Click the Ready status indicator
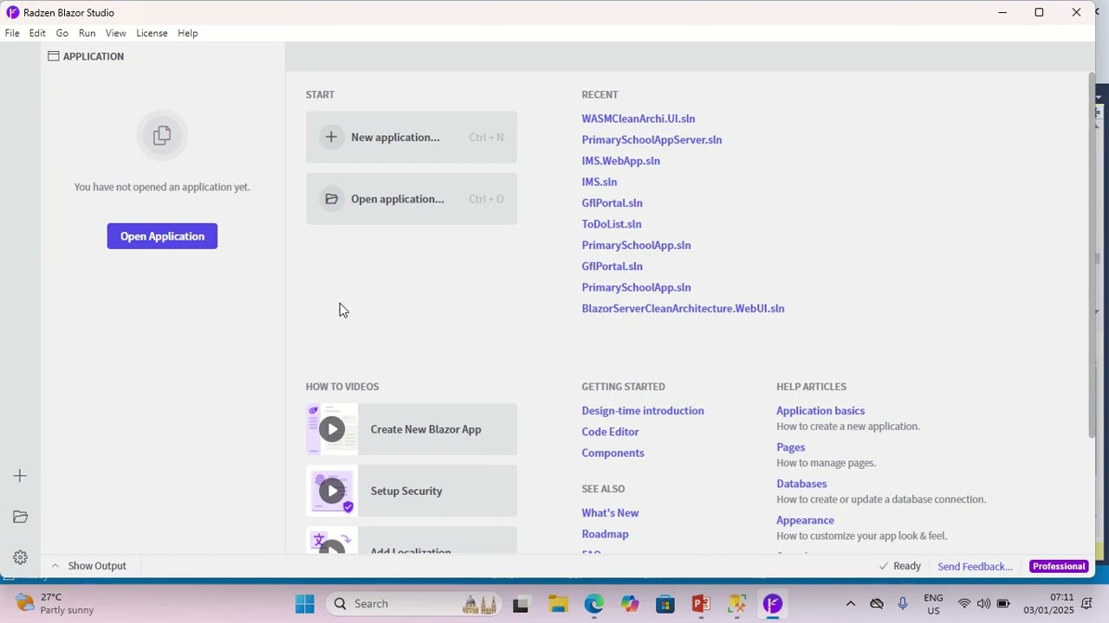 coord(899,566)
